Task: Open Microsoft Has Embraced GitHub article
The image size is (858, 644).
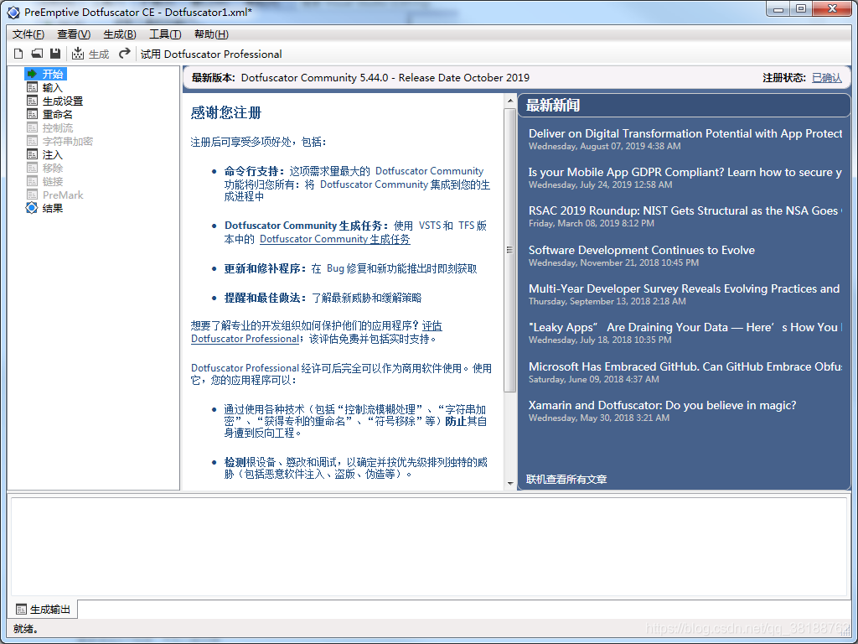Action: (x=685, y=366)
